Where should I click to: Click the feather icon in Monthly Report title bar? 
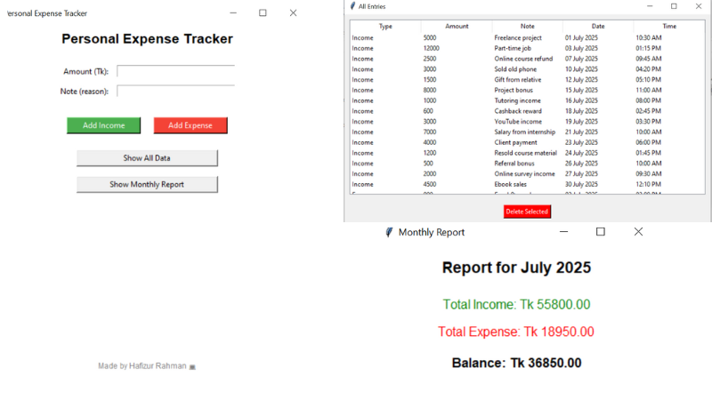tap(389, 232)
